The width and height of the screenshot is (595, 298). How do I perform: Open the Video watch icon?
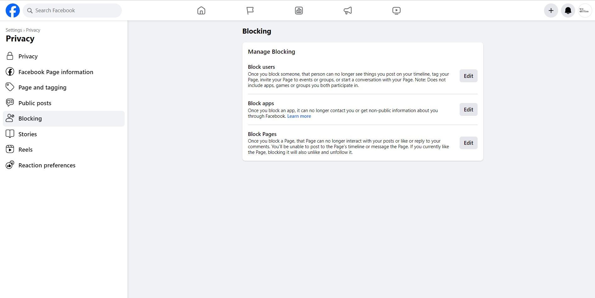[x=396, y=10]
